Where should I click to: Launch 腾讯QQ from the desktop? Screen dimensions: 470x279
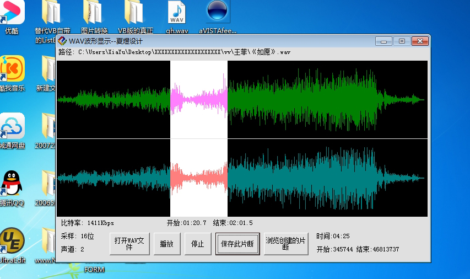coord(12,184)
